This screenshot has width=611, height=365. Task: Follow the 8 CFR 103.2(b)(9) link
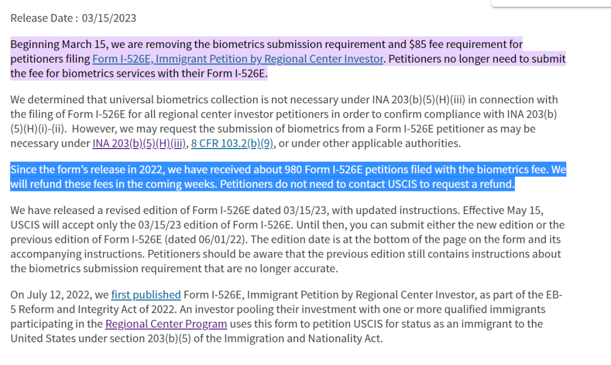(x=233, y=144)
